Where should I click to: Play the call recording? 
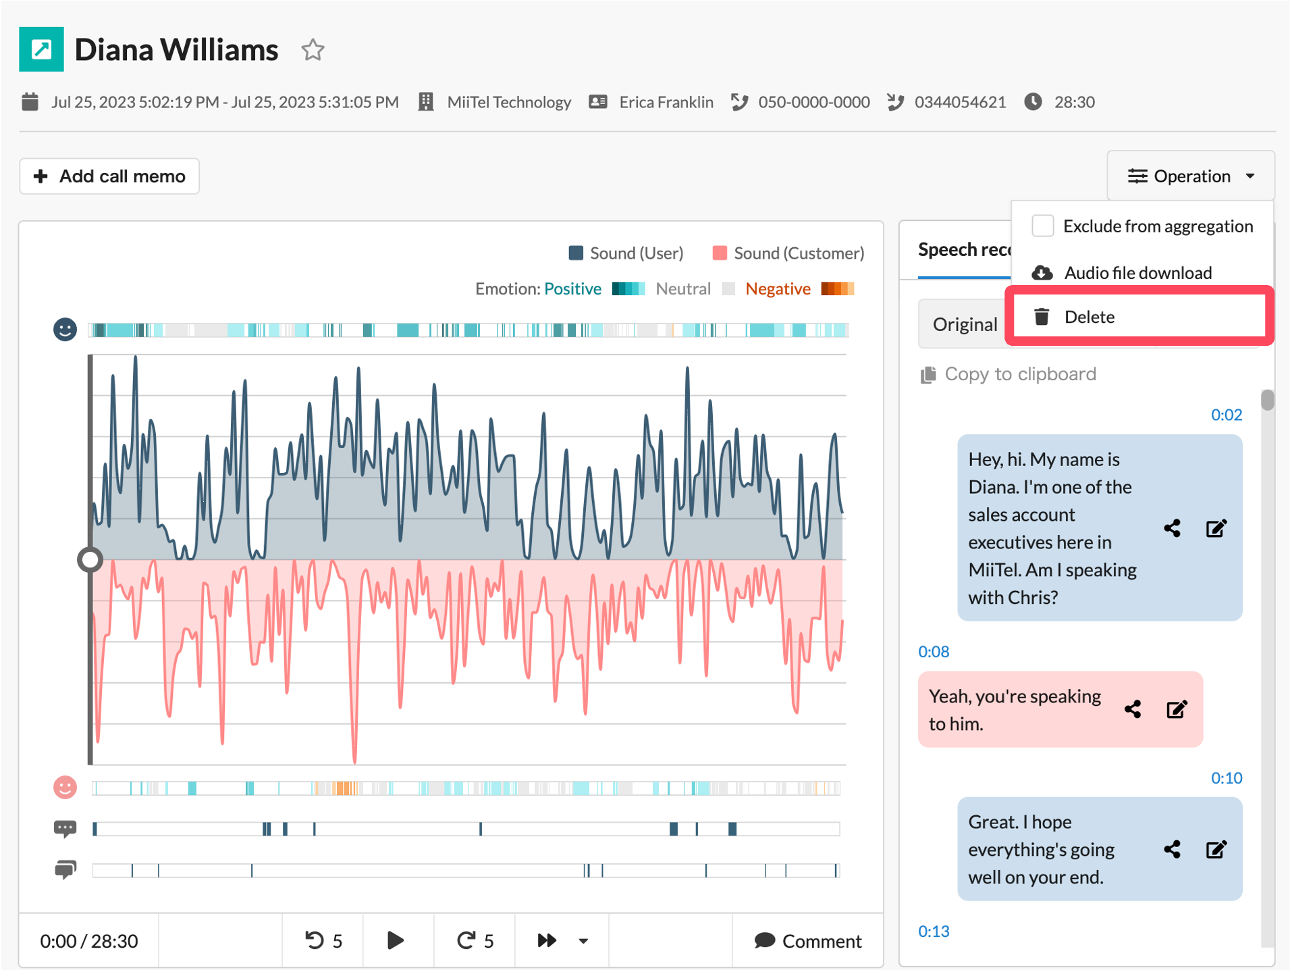(396, 941)
